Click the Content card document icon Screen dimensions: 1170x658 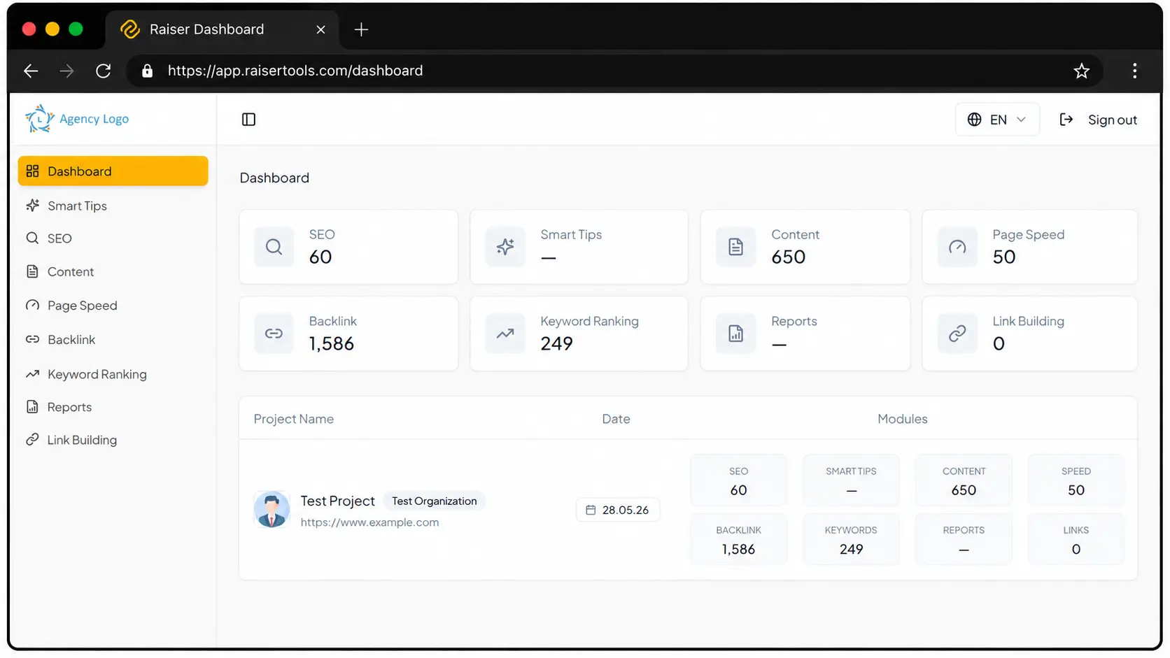736,247
